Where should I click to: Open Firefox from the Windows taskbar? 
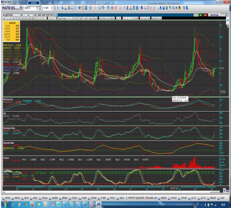(32, 205)
